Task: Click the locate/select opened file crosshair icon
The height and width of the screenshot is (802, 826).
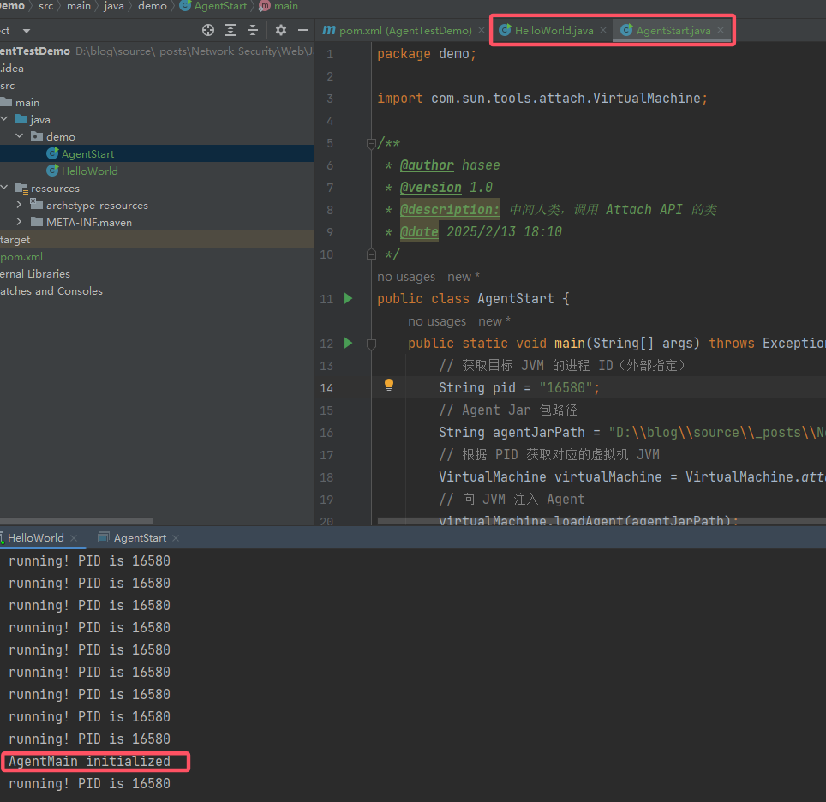Action: click(208, 30)
